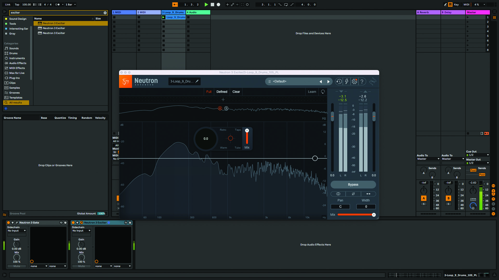The width and height of the screenshot is (499, 280).
Task: Open the Default preset dropdown
Action: click(x=280, y=81)
